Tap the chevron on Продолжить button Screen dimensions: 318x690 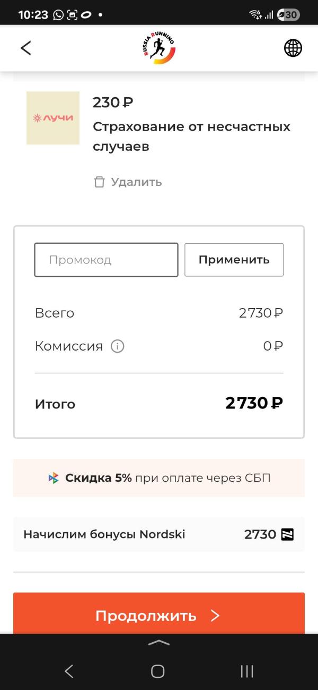[215, 616]
